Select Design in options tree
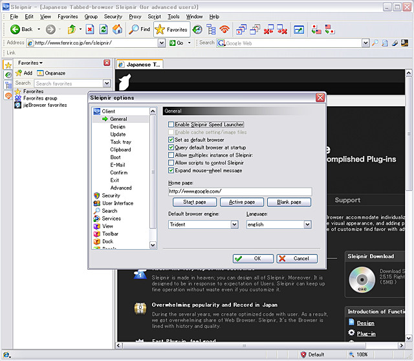 [x=118, y=127]
